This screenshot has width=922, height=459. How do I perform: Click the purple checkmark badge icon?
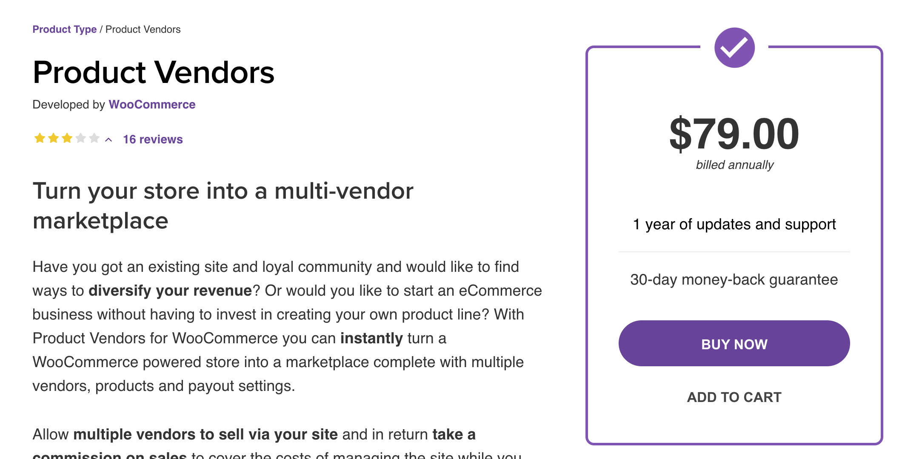pyautogui.click(x=734, y=48)
